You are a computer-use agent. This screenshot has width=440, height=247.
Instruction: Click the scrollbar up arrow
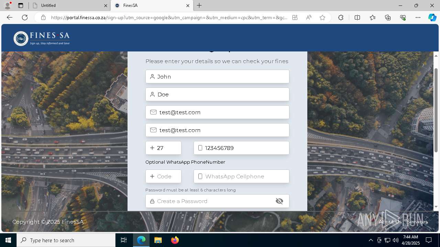point(436,56)
